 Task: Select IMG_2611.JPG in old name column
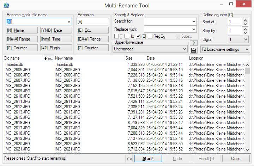(x=17, y=102)
